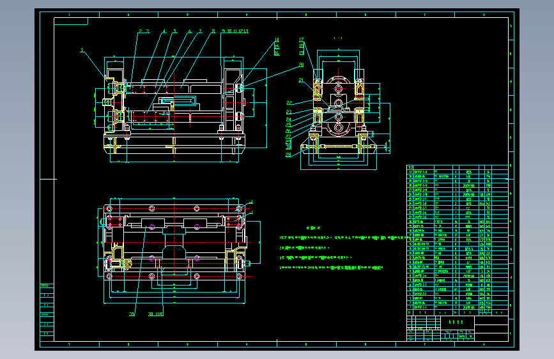Select the top row of the parts list table

point(458,167)
